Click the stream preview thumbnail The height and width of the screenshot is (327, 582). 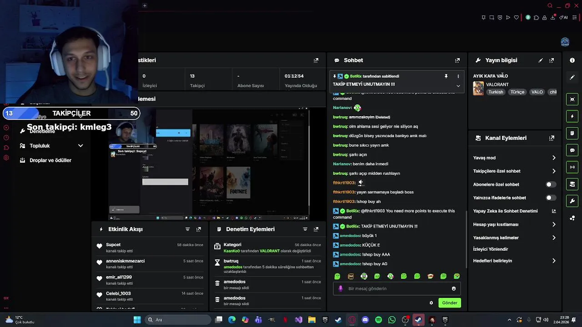pos(209,164)
